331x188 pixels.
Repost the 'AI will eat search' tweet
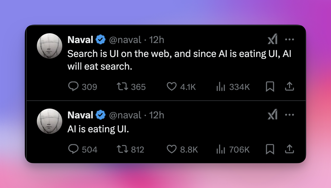pos(122,86)
